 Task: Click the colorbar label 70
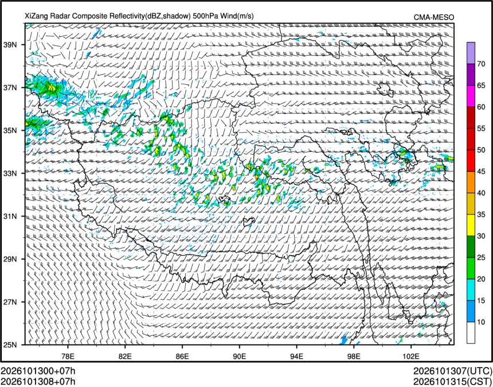tap(481, 64)
